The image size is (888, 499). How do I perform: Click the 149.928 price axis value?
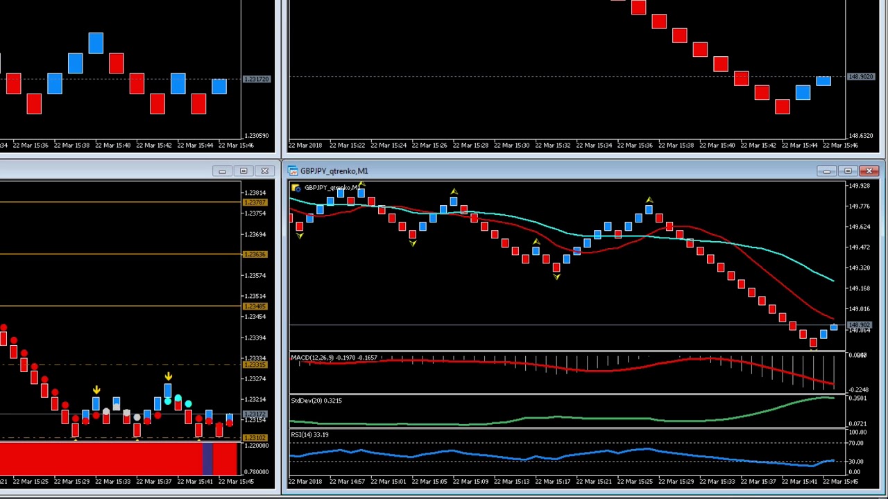(x=859, y=186)
